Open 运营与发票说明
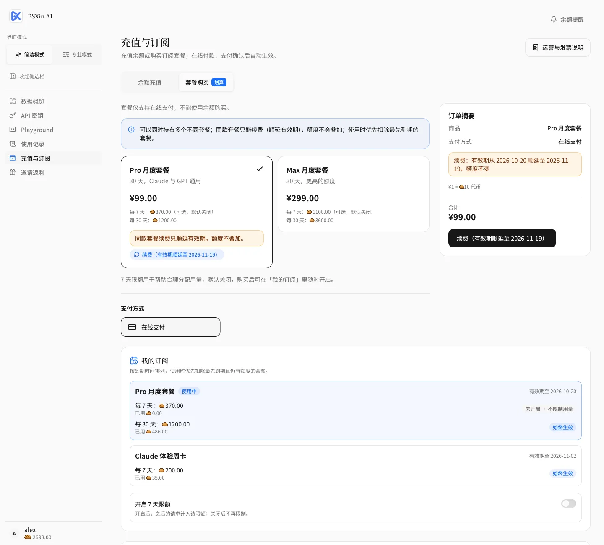The image size is (604, 545). (x=558, y=47)
